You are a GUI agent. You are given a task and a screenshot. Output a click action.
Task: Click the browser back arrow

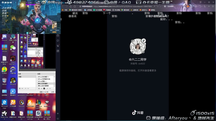pos(63,7)
